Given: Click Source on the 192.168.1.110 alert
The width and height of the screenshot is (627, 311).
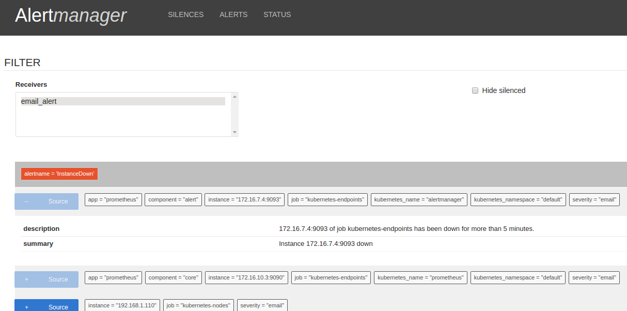Looking at the screenshot, I should [58, 307].
